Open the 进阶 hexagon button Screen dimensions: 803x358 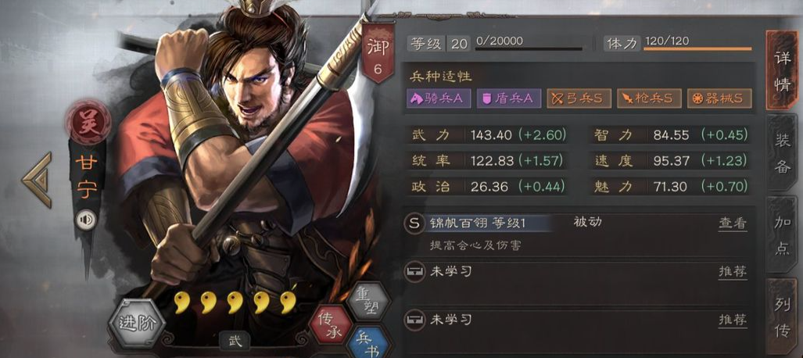136,324
